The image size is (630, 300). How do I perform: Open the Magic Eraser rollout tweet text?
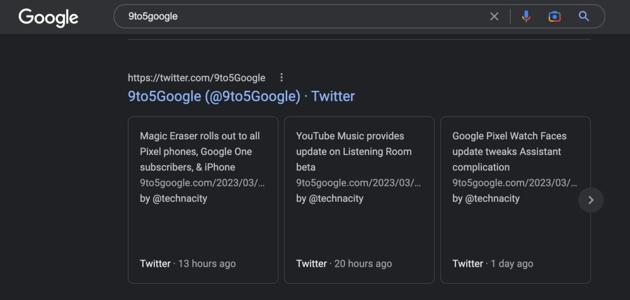coord(200,151)
